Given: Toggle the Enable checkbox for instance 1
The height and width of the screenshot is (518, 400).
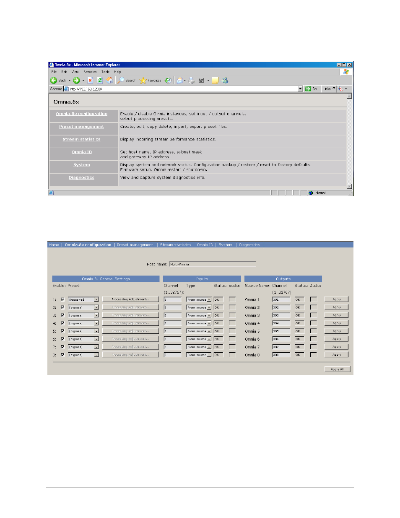Looking at the screenshot, I should [62, 299].
